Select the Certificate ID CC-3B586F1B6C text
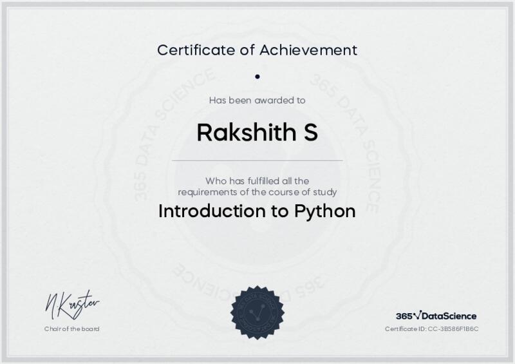Viewport: 515px width, 364px height. pos(432,329)
